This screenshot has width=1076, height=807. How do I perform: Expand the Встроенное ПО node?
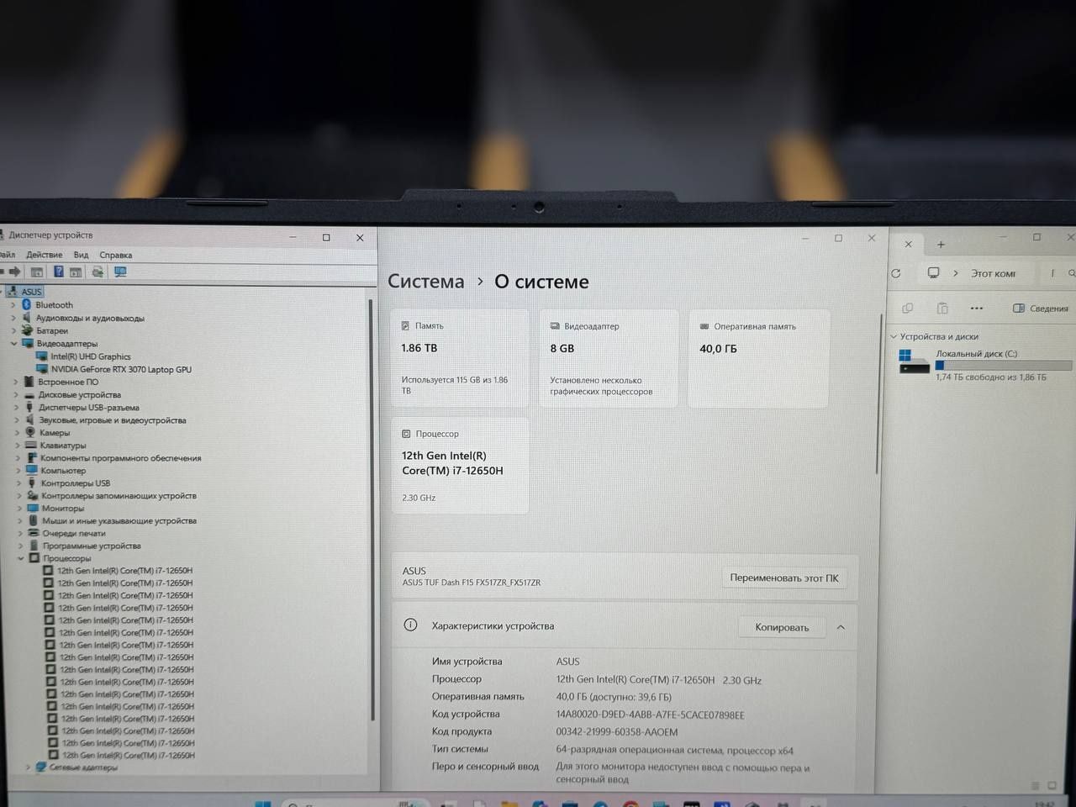pyautogui.click(x=15, y=382)
